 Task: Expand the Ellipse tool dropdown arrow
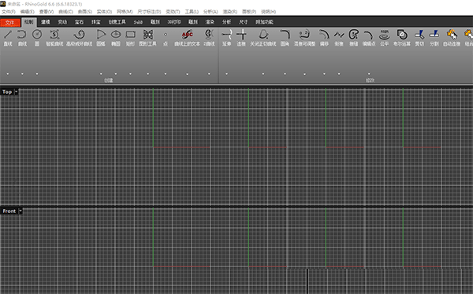116,74
